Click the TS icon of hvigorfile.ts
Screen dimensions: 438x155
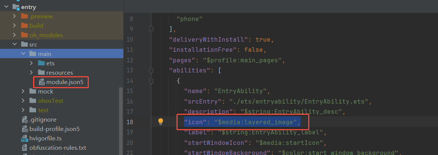[x=24, y=138]
